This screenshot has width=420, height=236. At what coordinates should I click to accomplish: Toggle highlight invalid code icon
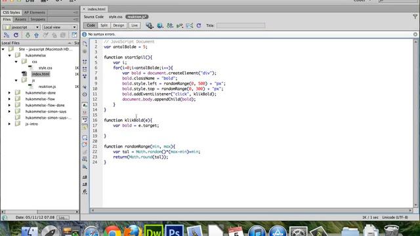click(85, 112)
